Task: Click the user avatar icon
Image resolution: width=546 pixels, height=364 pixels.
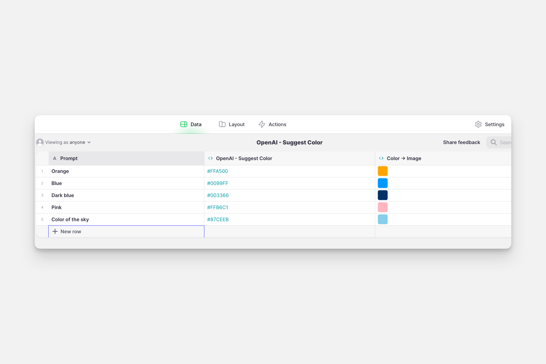Action: point(40,142)
